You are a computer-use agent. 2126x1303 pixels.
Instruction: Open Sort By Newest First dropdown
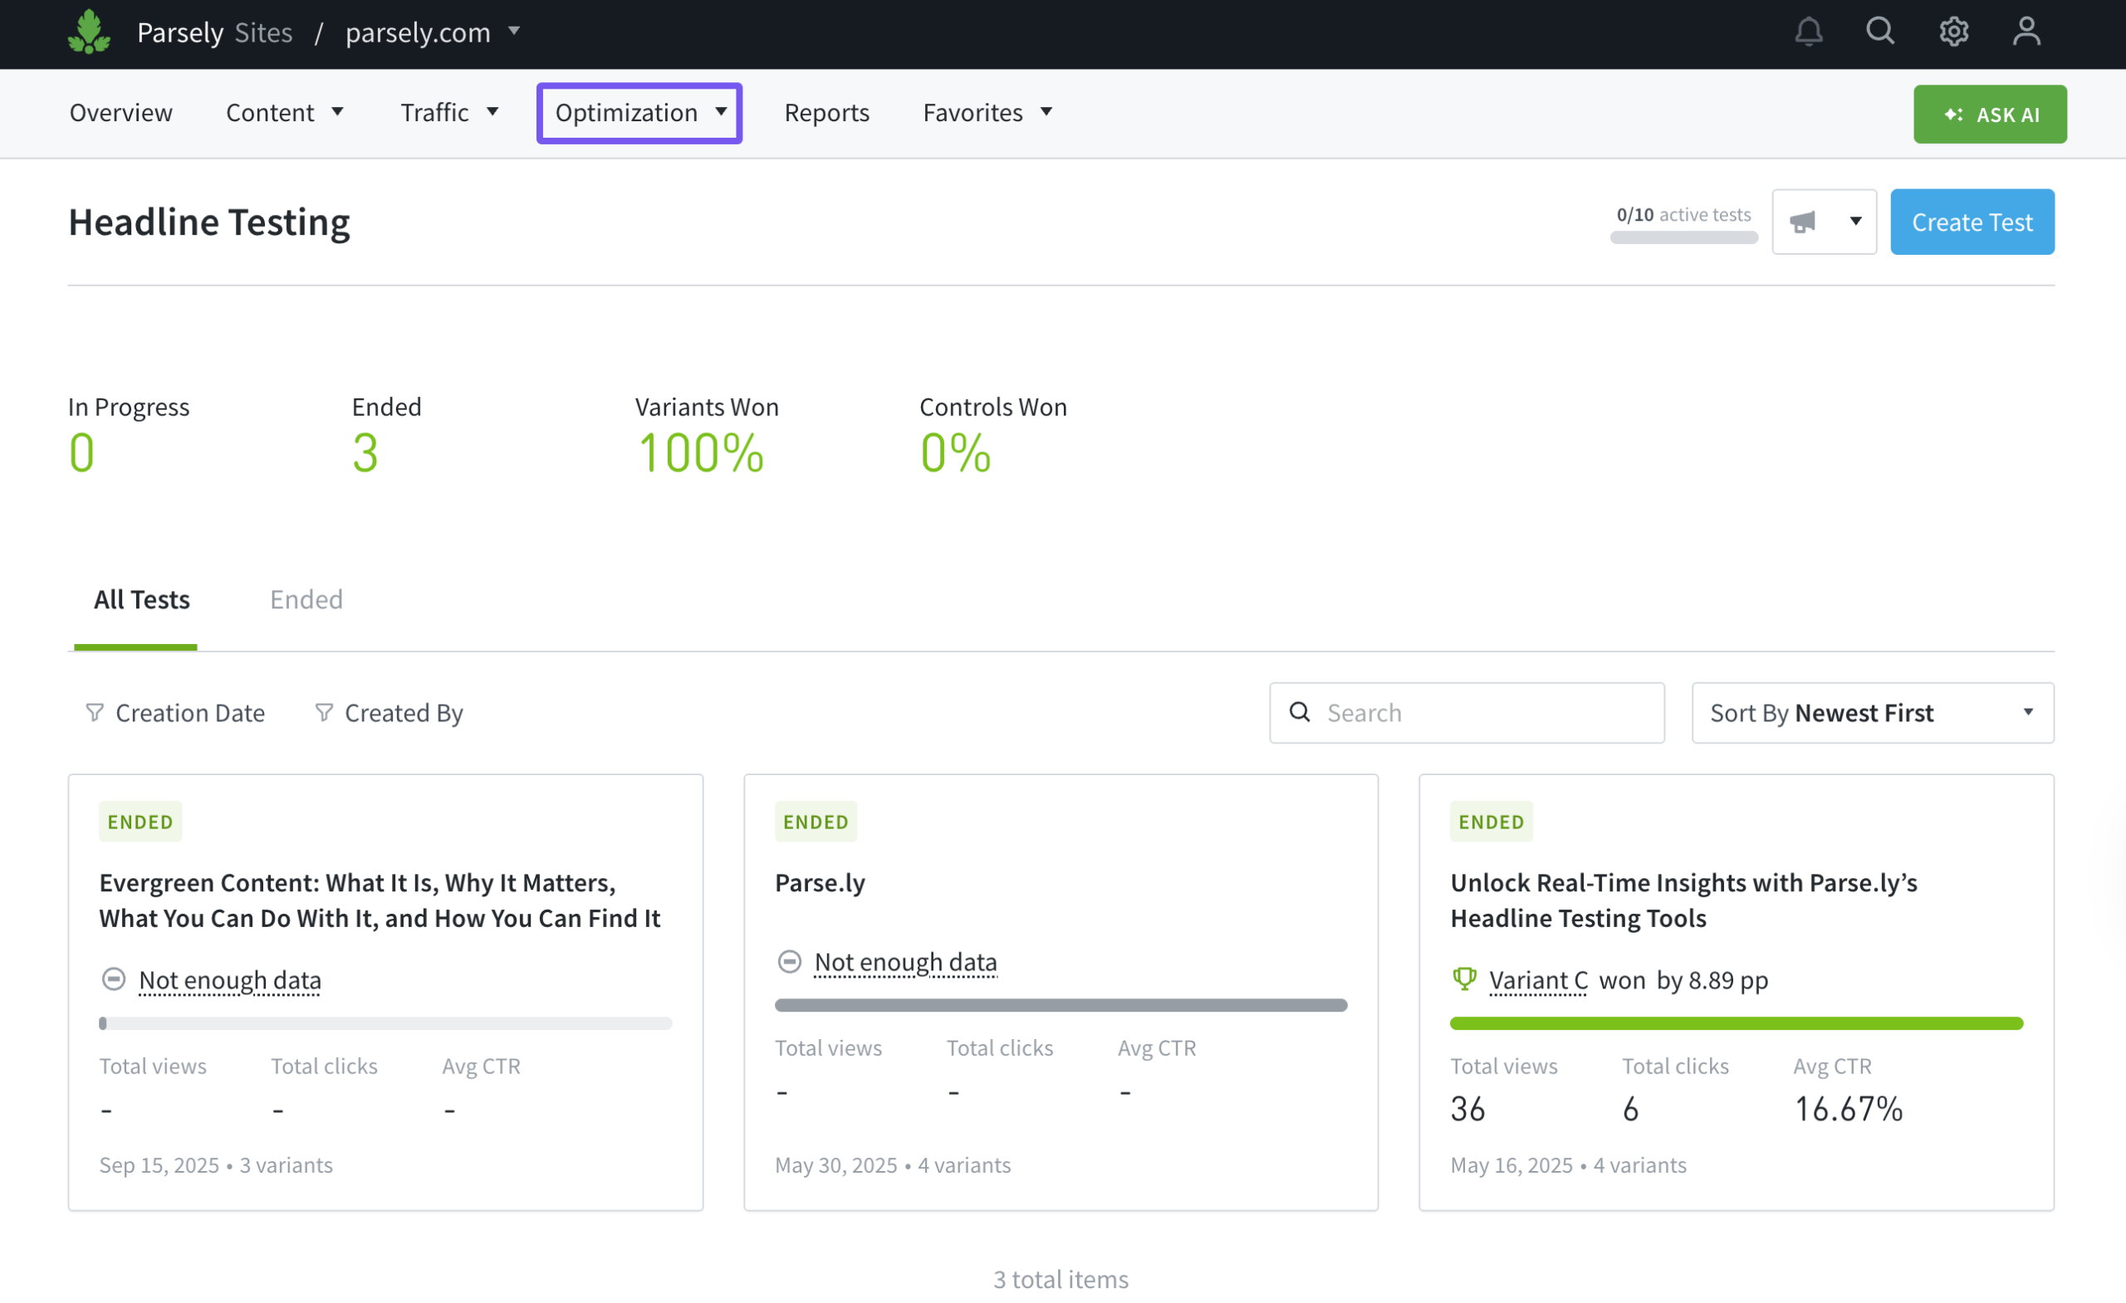click(1872, 712)
